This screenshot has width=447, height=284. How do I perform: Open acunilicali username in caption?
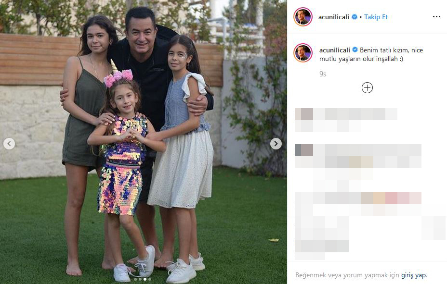click(335, 50)
